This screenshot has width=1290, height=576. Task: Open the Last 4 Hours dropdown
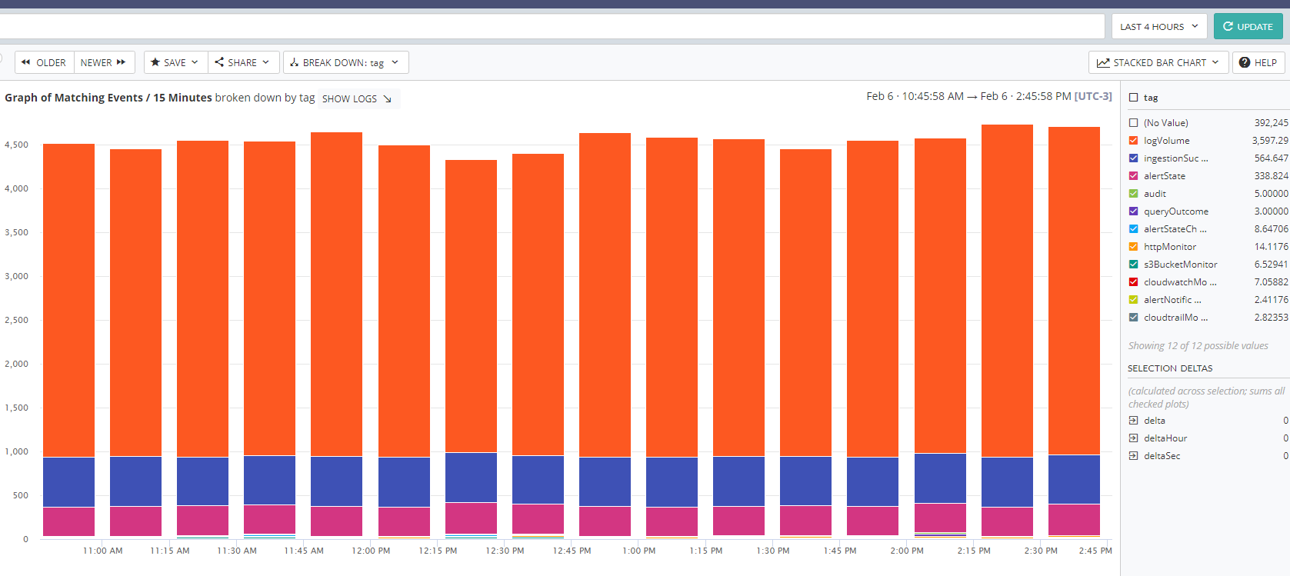click(x=1158, y=26)
